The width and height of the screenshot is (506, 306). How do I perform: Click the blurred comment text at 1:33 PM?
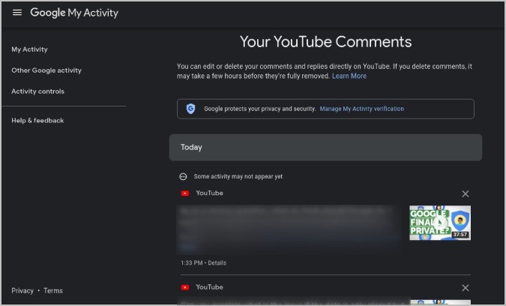pyautogui.click(x=289, y=228)
